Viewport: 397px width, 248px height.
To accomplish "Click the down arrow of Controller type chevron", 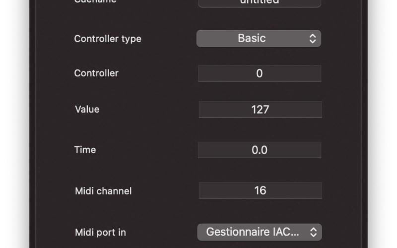I will pos(313,42).
